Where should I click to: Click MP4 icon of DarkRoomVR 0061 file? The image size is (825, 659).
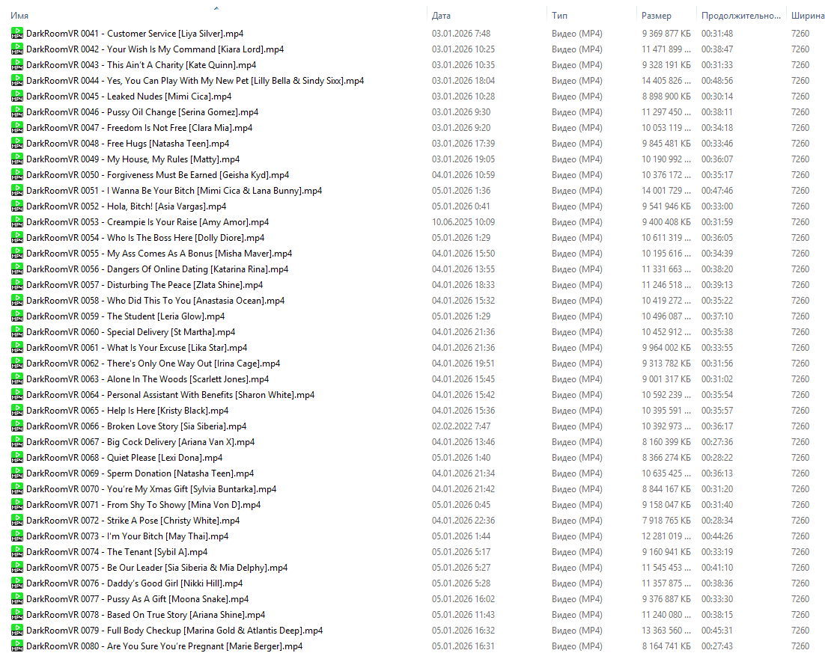click(16, 348)
